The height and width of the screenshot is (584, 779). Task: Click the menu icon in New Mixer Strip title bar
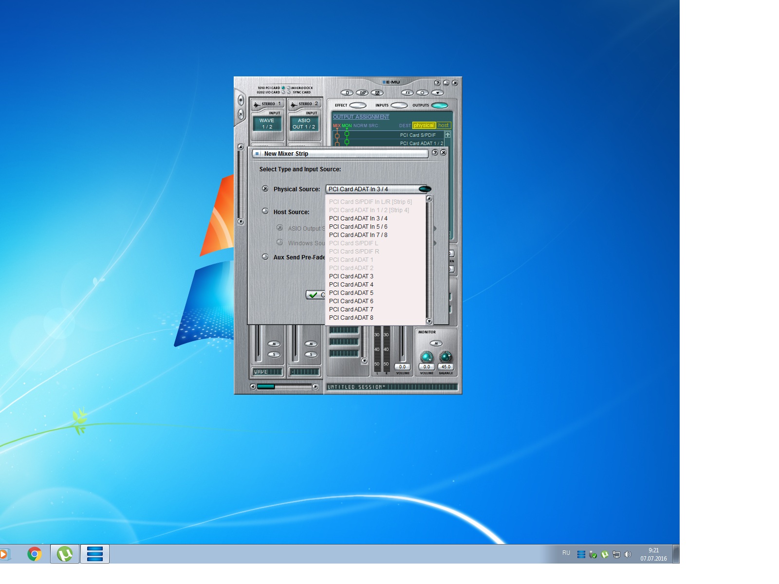pos(257,153)
